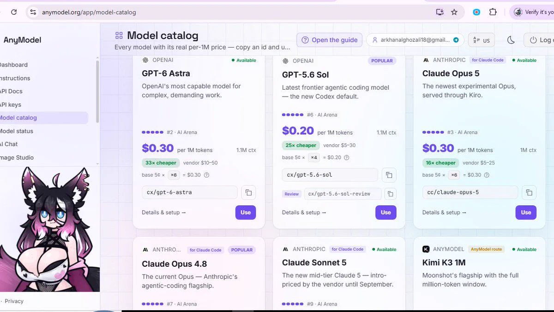This screenshot has width=554, height=312.
Task: Click the 'Verify it's you' profile chip
Action: [x=532, y=12]
